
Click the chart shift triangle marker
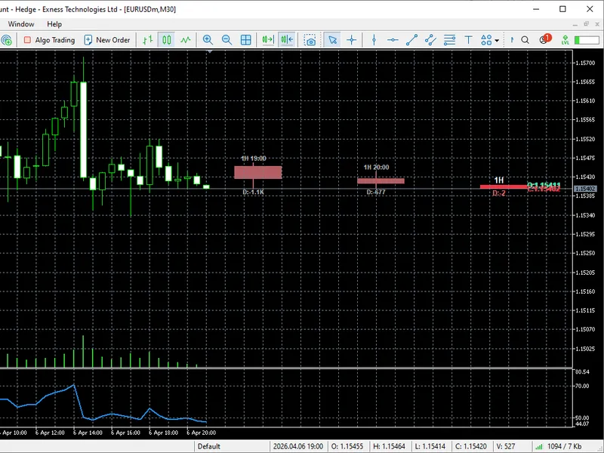click(x=210, y=51)
